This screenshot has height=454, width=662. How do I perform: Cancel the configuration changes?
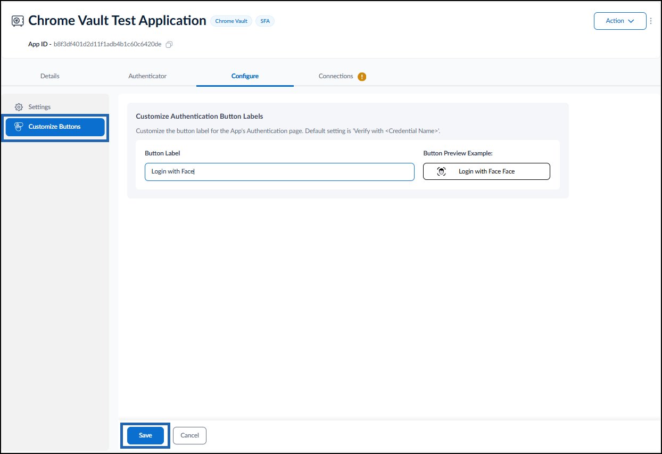click(x=189, y=435)
